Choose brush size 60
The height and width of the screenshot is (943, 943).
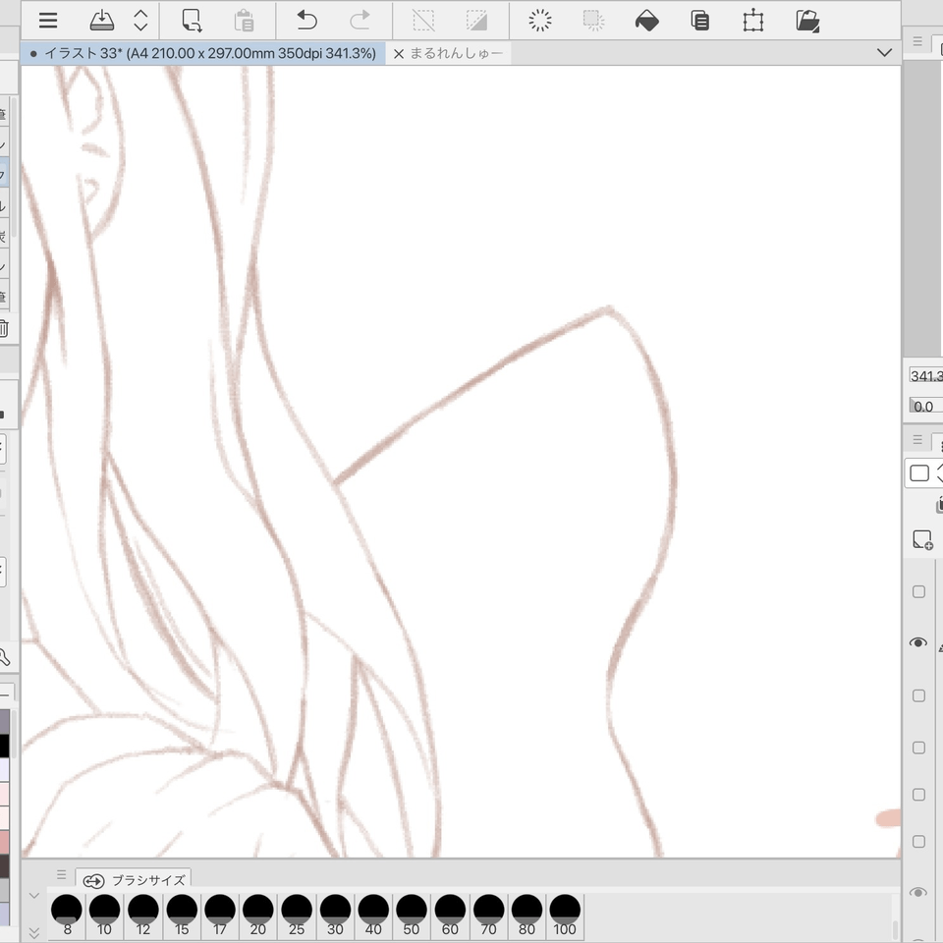(450, 915)
